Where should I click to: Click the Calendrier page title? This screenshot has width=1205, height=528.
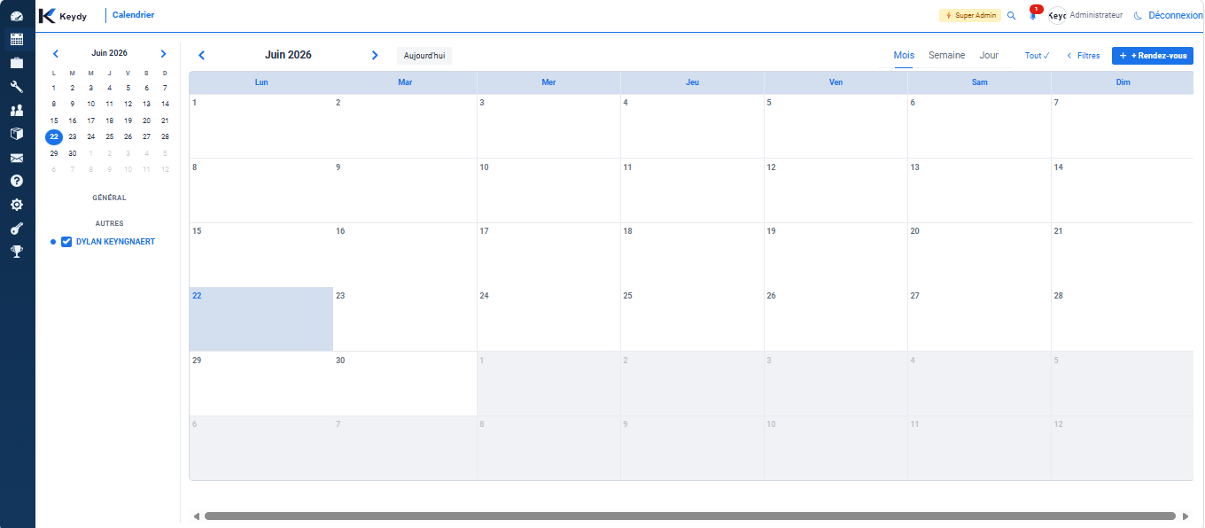(x=133, y=15)
